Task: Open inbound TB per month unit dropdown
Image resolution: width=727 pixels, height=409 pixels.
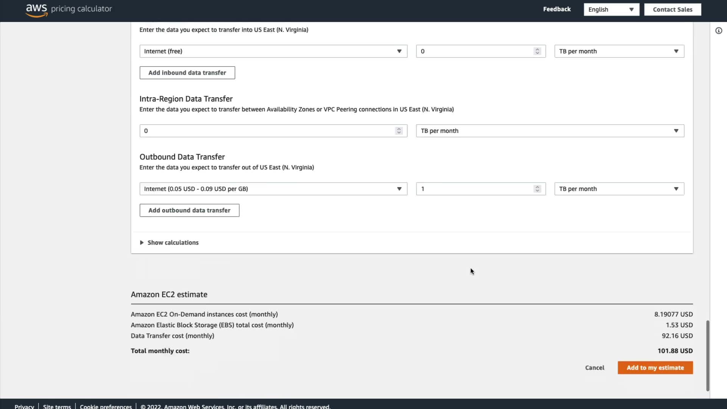Action: click(x=619, y=51)
